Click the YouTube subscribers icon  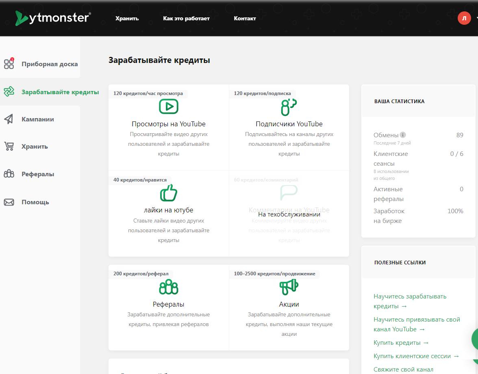tap(289, 107)
